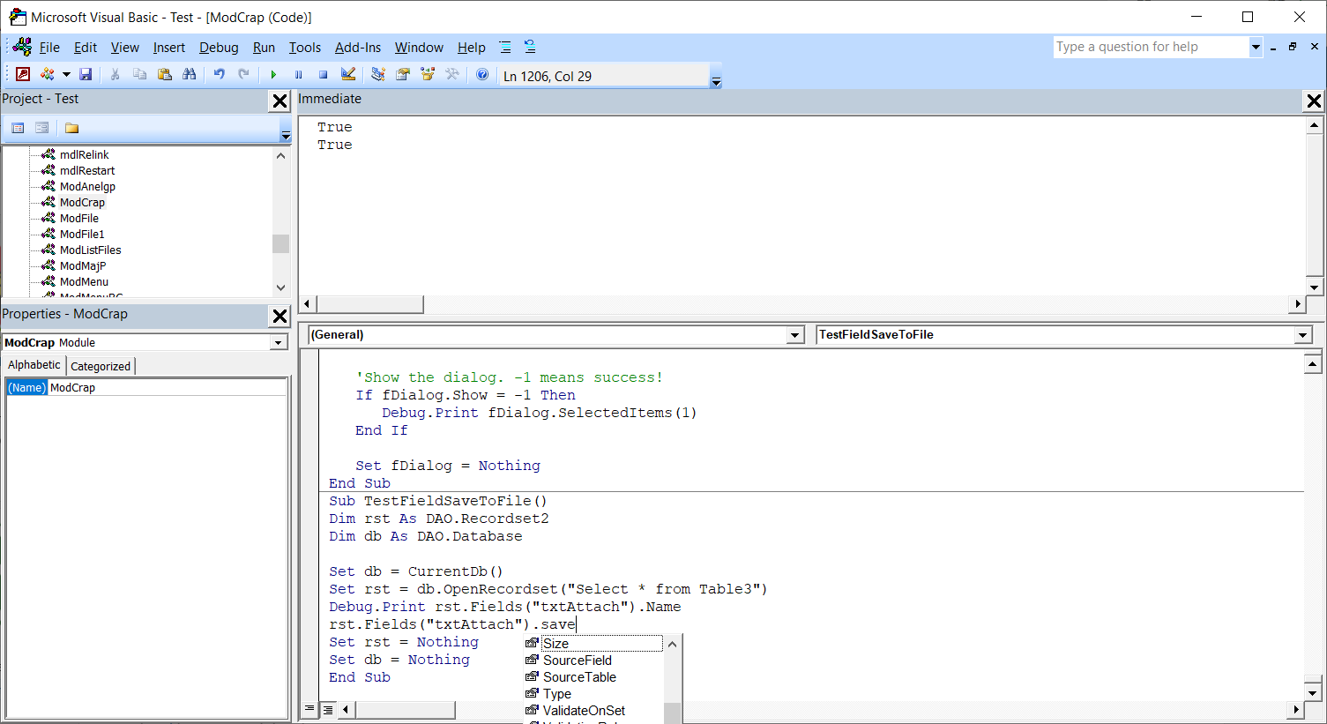The width and height of the screenshot is (1327, 724).
Task: Open the Object Browser icon
Action: pyautogui.click(x=428, y=75)
